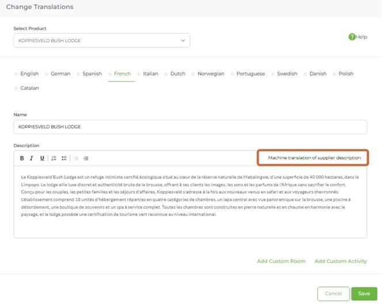Expand product list with chevron arrow
The width and height of the screenshot is (386, 307).
(x=183, y=40)
